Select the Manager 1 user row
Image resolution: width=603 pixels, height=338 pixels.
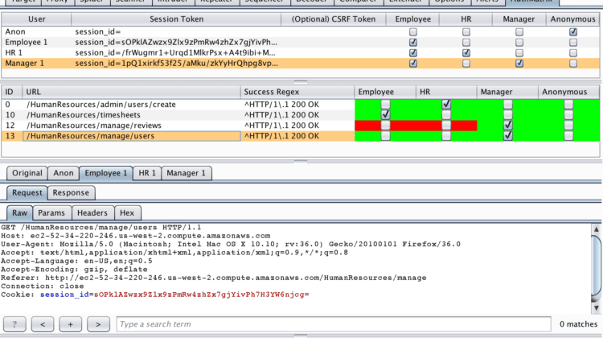[301, 63]
